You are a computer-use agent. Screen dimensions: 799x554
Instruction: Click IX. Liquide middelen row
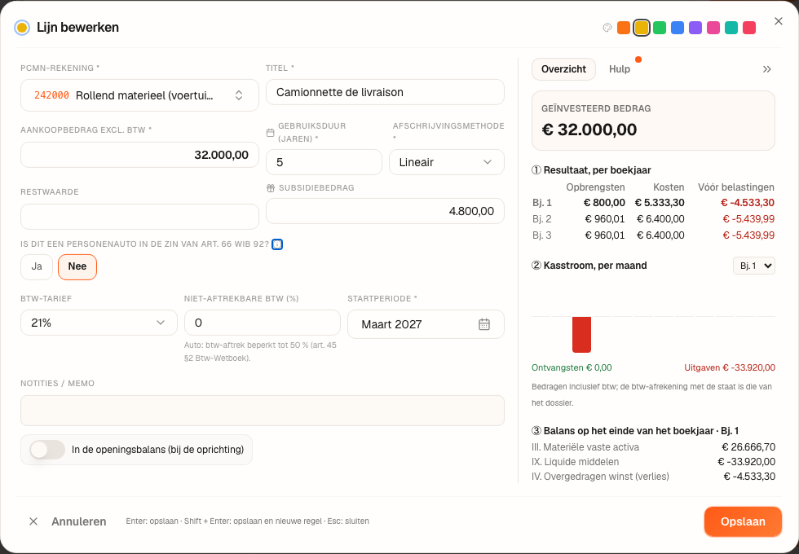(653, 462)
